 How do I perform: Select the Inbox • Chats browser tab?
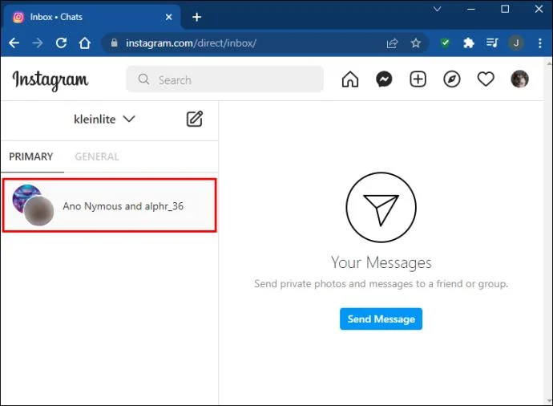pos(91,17)
